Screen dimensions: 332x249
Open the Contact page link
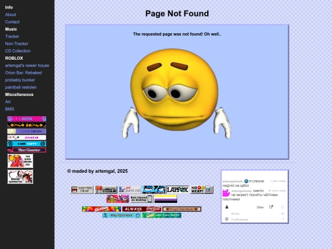click(12, 22)
